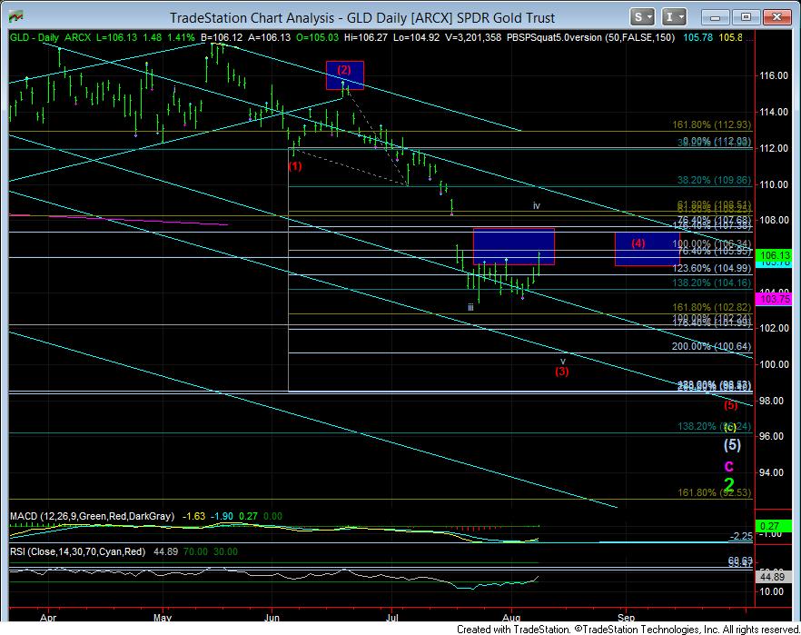
Task: Click the iv wave label
Action: [537, 205]
